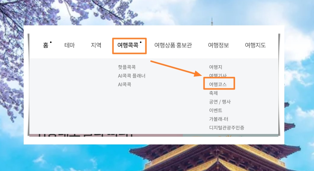Select 여행코스 in the submenu
The image size is (314, 171).
[x=218, y=84]
